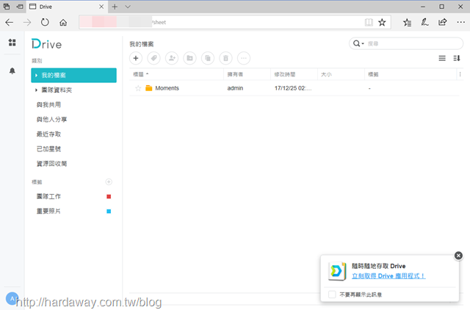Click the browser back arrow
This screenshot has height=310, width=470.
click(x=10, y=22)
